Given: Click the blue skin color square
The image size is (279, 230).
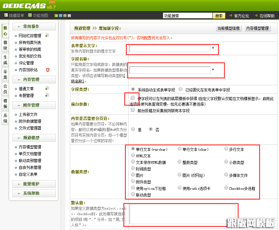Looking at the screenshot, I should pos(61,15).
